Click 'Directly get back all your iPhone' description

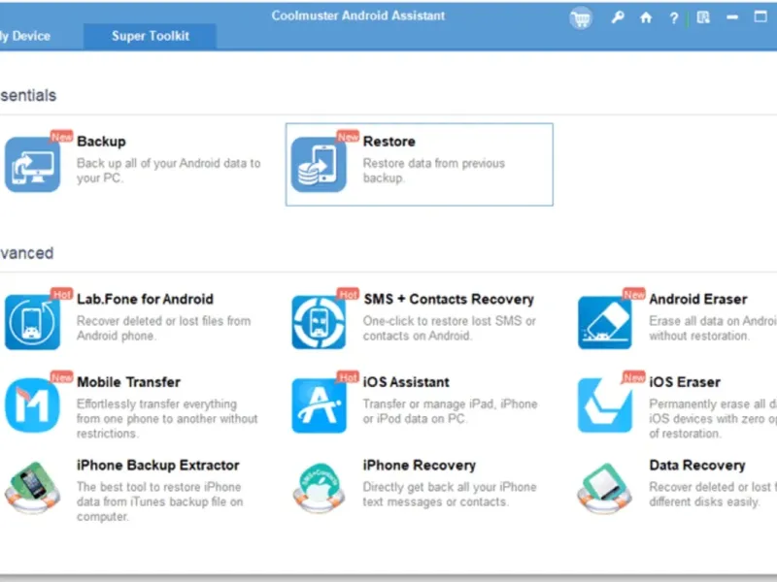(450, 495)
